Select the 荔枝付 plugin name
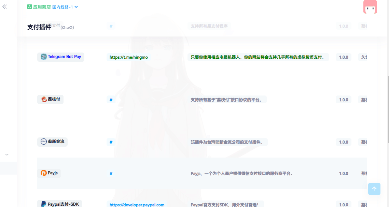 tap(54, 99)
